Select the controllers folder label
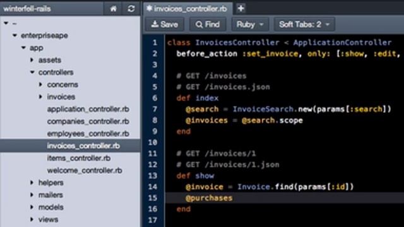The width and height of the screenshot is (404, 227). coord(56,73)
